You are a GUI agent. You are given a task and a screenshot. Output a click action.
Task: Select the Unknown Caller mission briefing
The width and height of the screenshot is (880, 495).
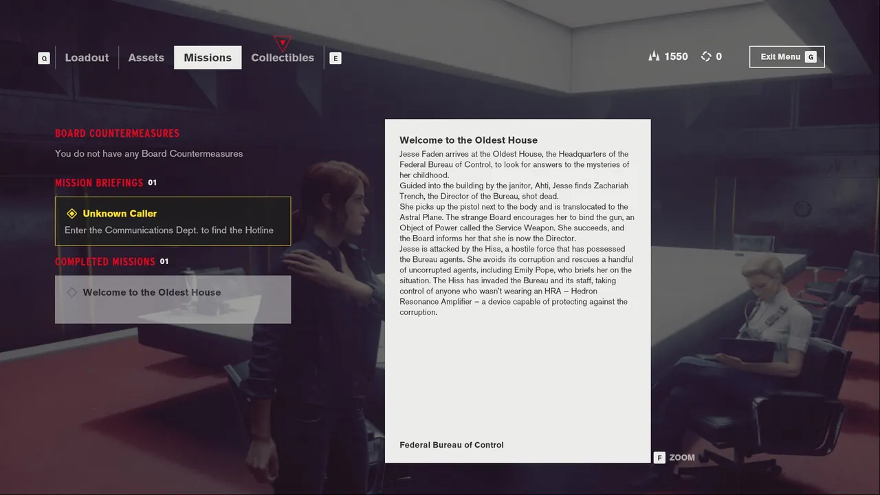pos(173,221)
